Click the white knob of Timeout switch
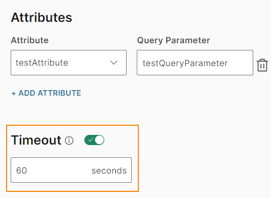Viewport: 271px width, 198px height. tap(99, 140)
